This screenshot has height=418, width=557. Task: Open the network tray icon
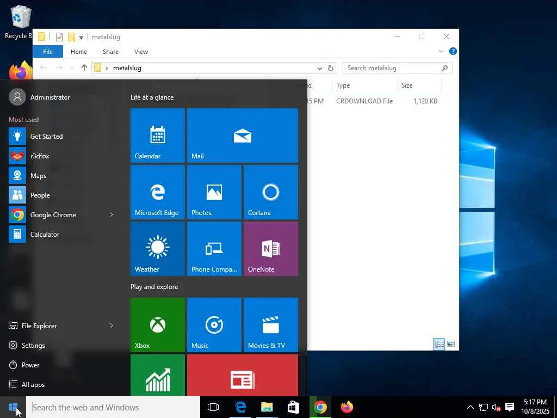[x=484, y=407]
